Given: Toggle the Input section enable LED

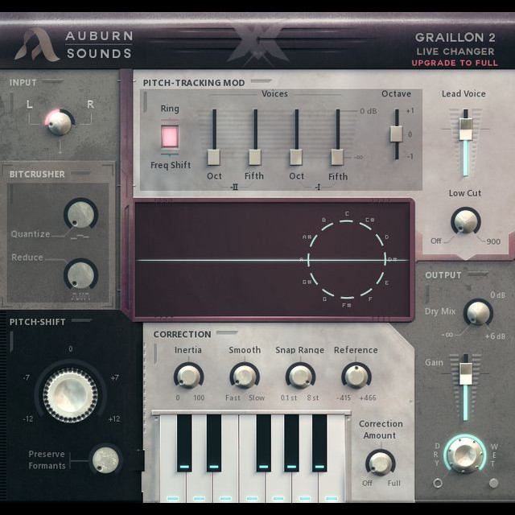Looking at the screenshot, I should point(52,80).
